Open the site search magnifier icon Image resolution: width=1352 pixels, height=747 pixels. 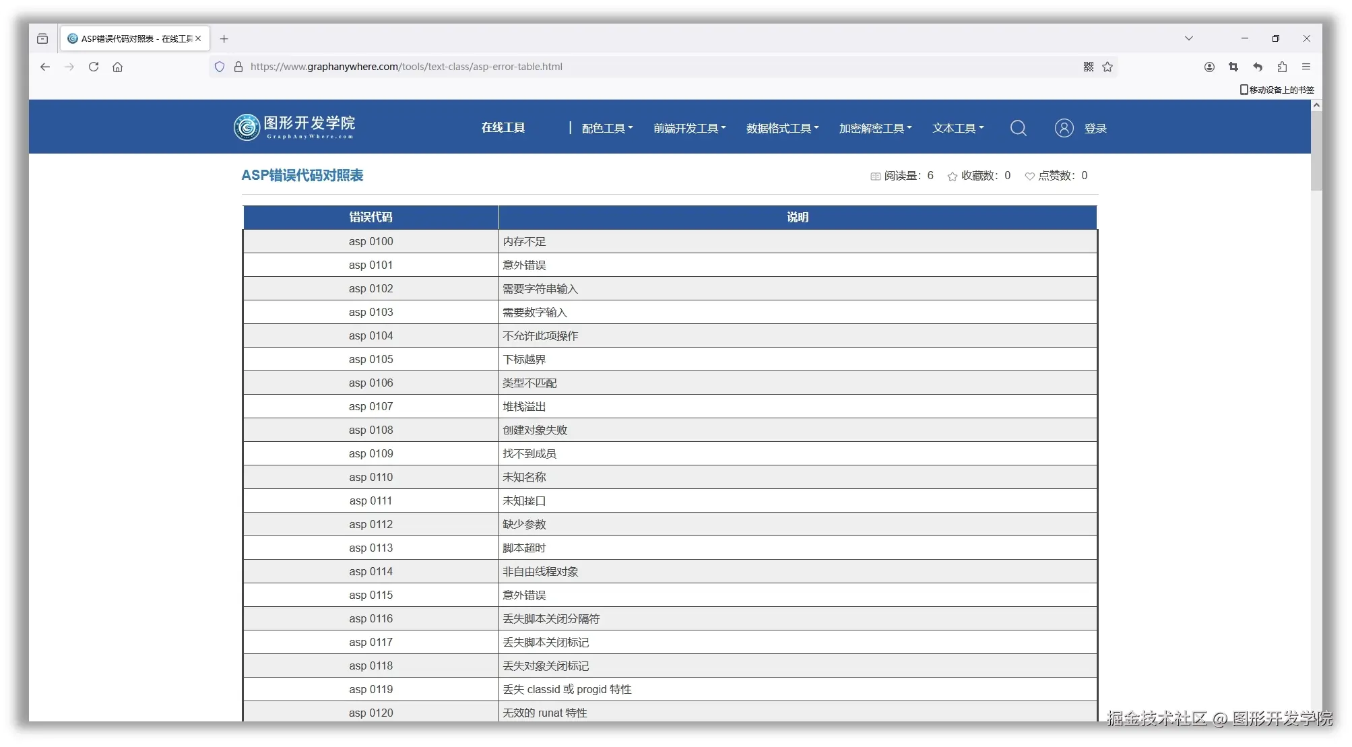1018,128
